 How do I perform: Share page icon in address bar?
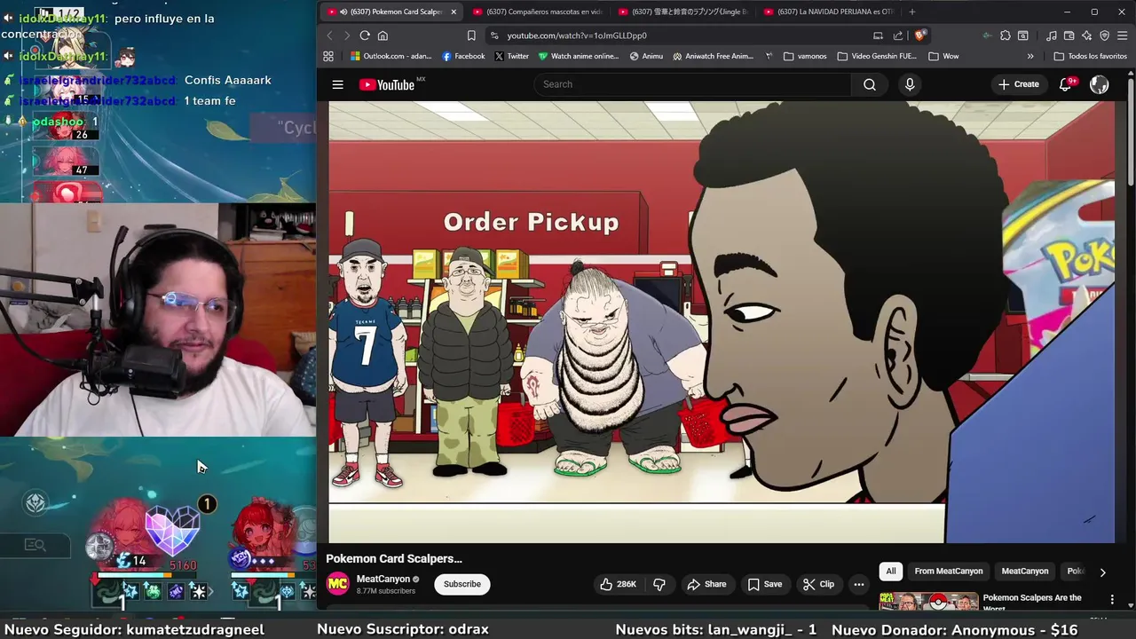click(x=898, y=35)
